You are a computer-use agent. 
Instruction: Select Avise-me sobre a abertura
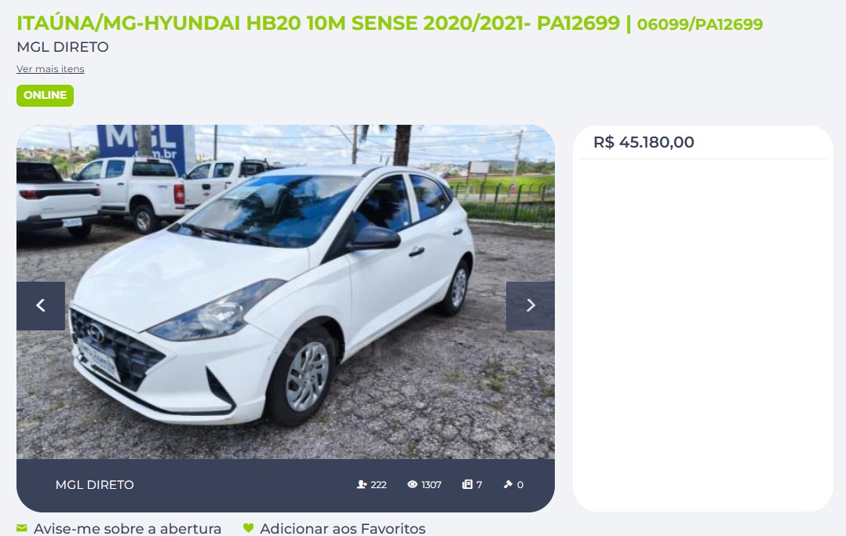(x=127, y=528)
